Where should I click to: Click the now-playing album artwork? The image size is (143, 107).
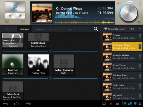click(x=42, y=13)
